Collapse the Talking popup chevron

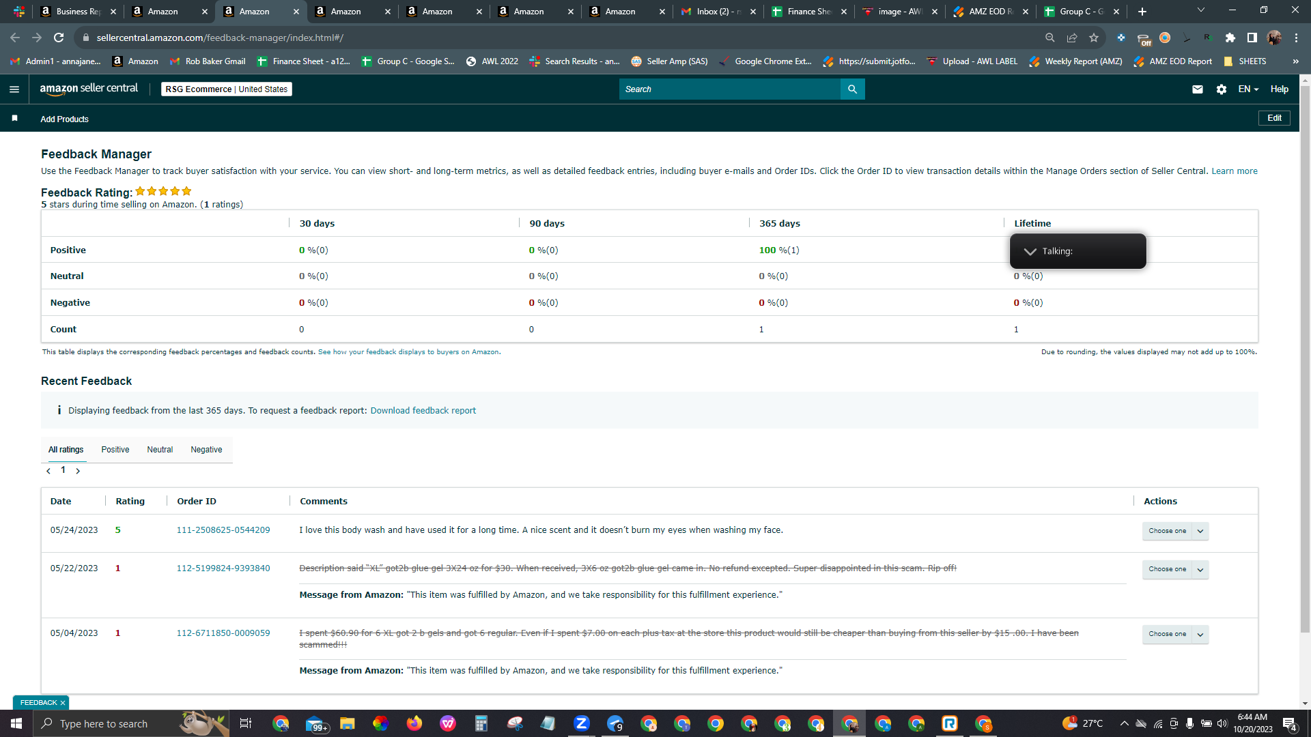coord(1030,251)
